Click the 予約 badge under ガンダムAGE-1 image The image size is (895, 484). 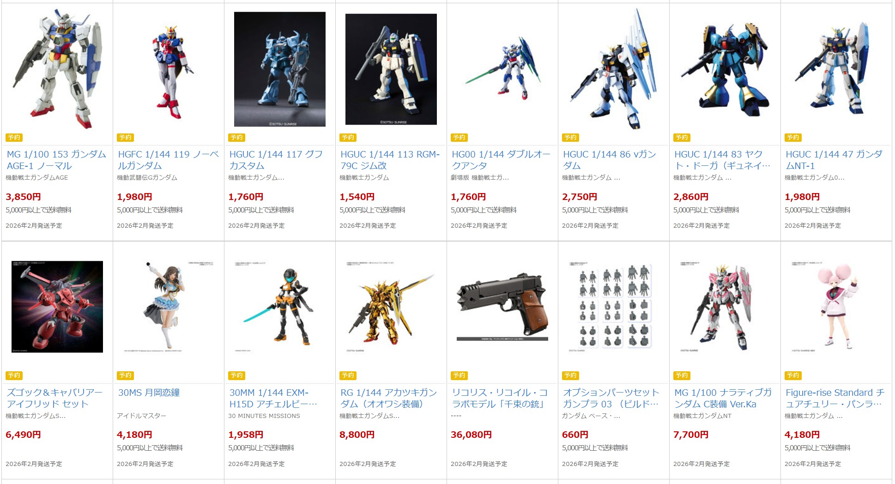point(14,137)
